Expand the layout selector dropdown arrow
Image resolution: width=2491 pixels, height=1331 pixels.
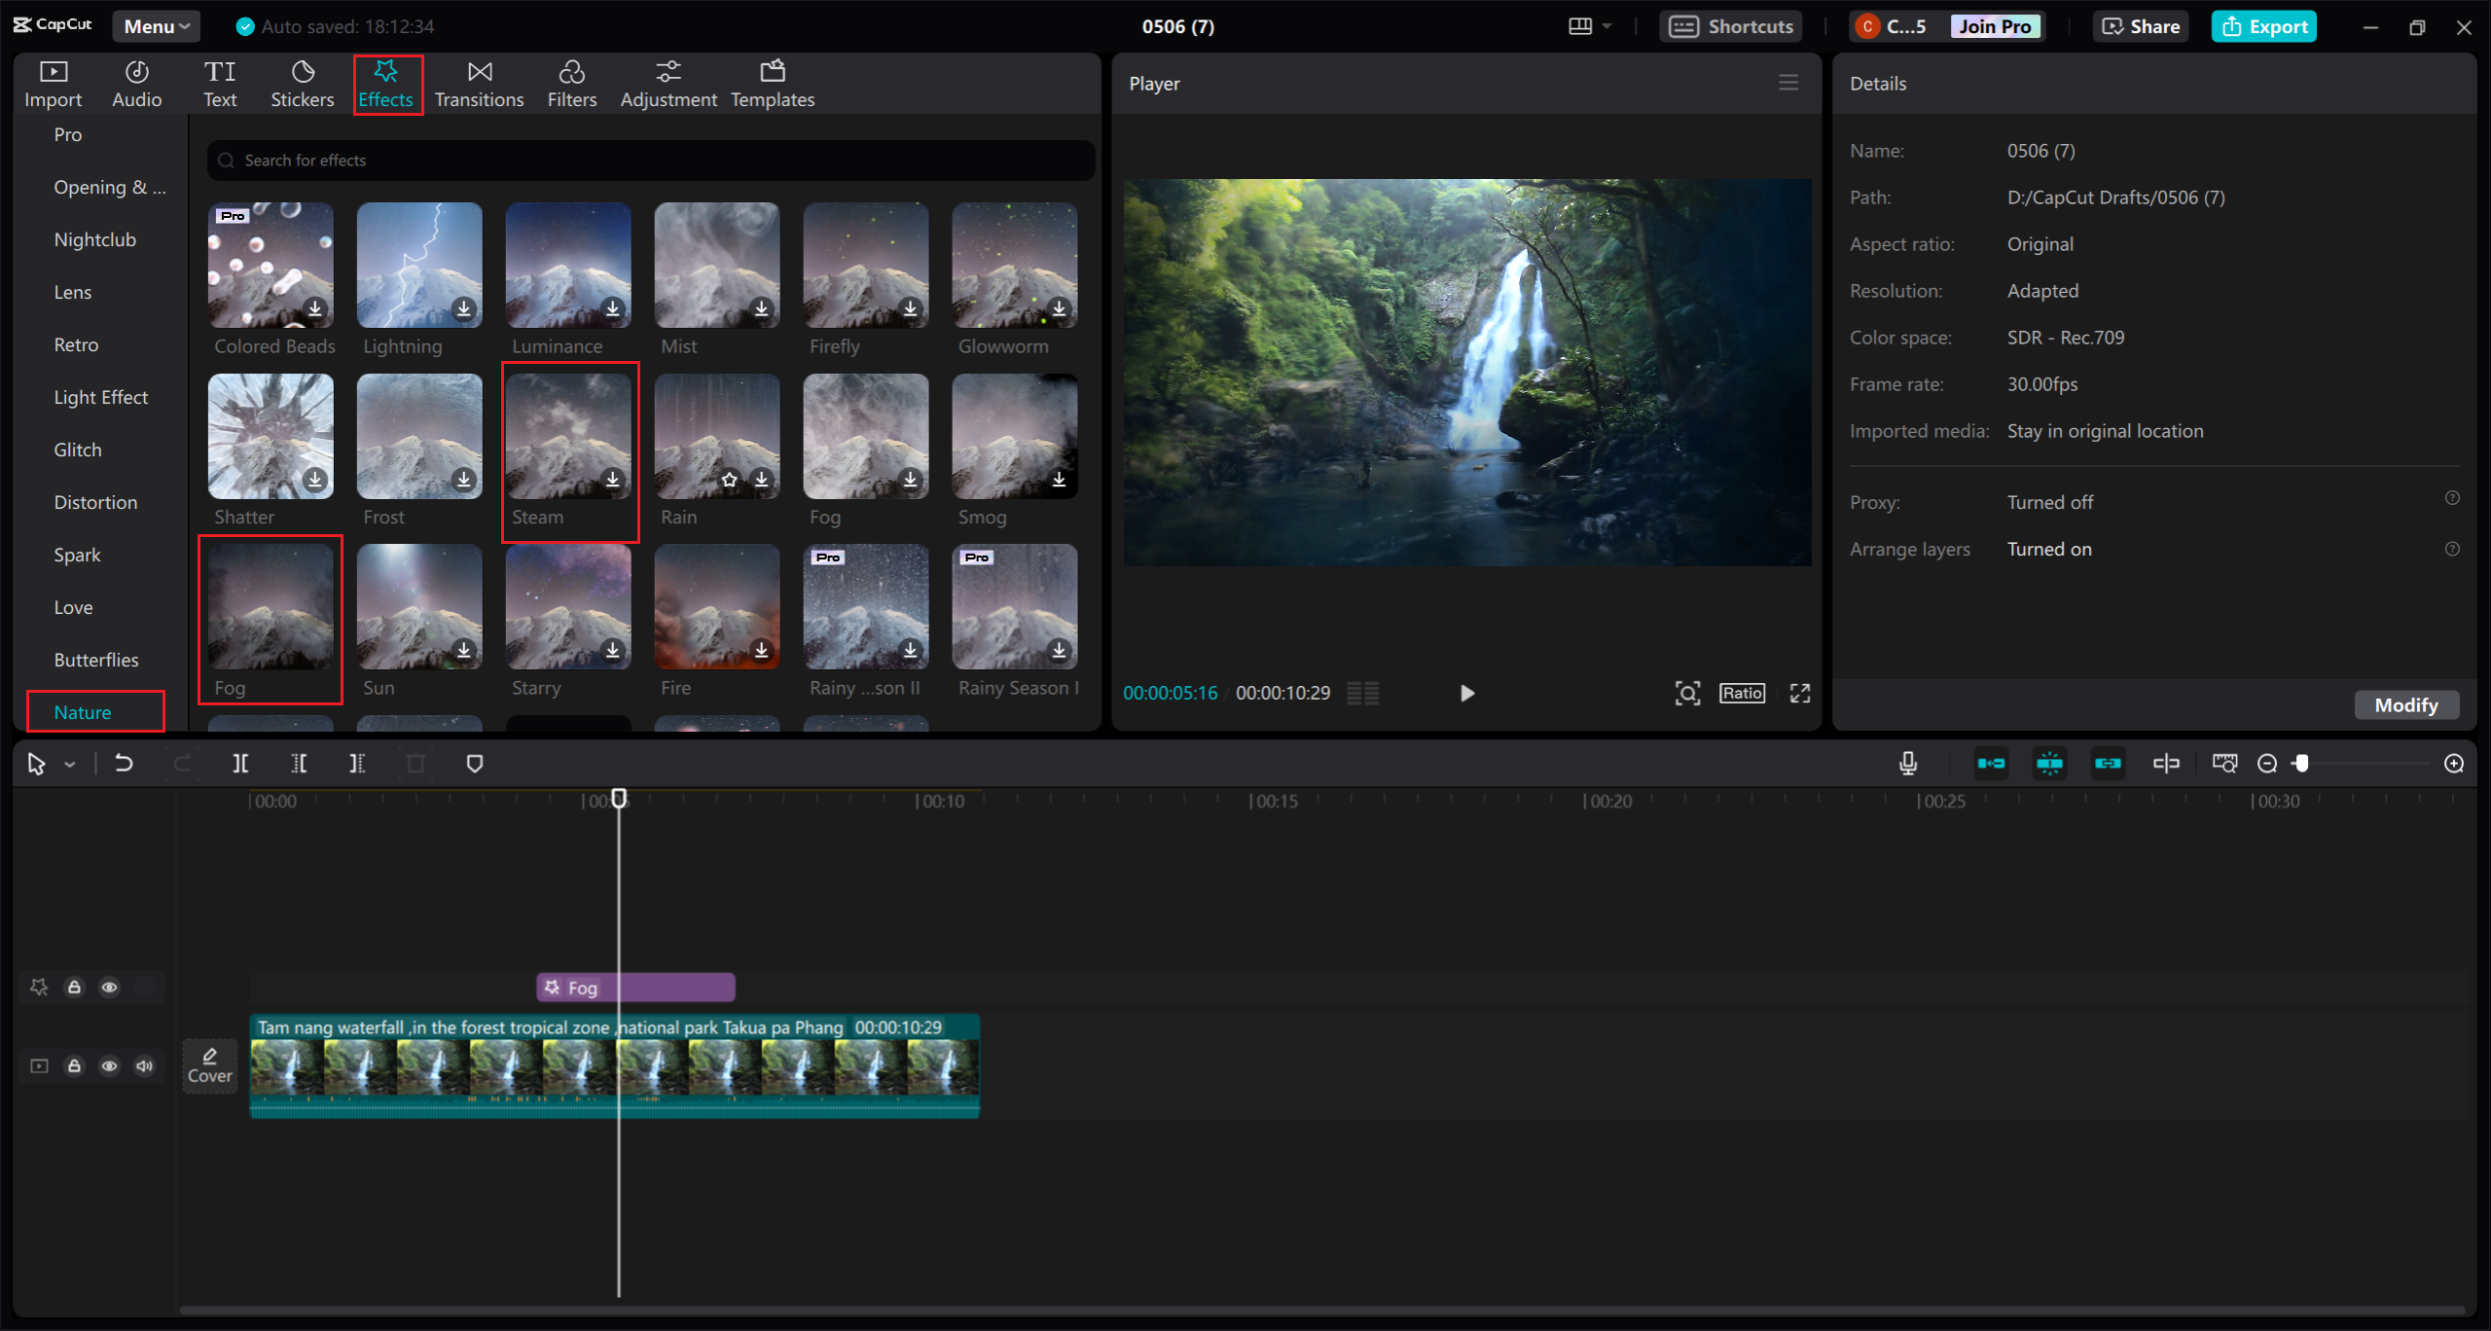(1607, 26)
